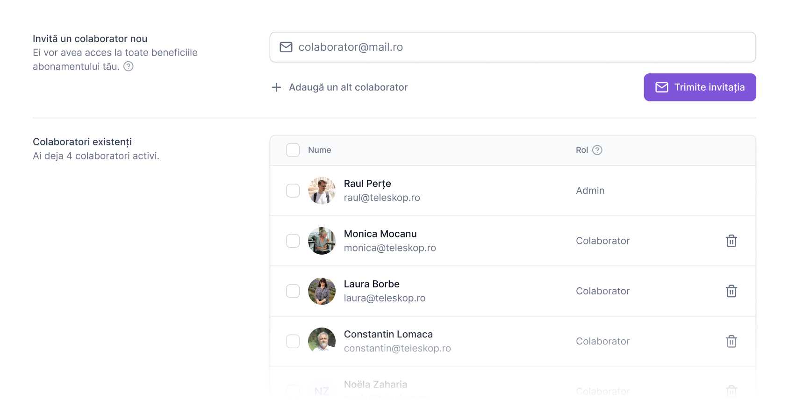Click the Nume column header
The image size is (789, 400).
319,150
